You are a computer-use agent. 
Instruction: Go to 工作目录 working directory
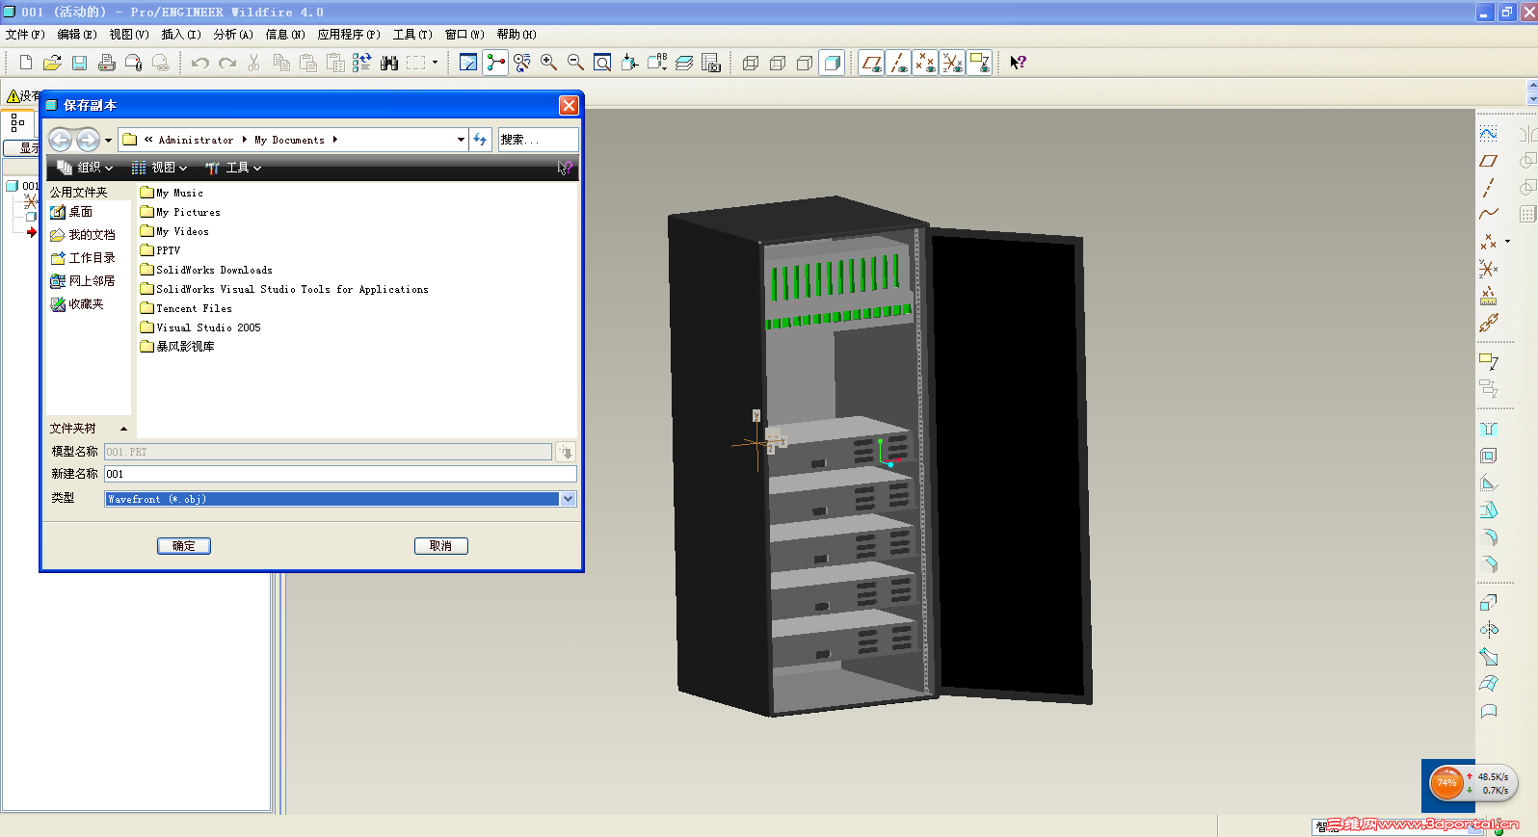coord(83,258)
